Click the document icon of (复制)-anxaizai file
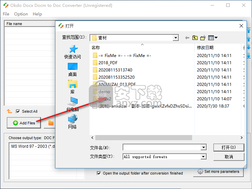The height and width of the screenshot is (189, 252). tap(95, 106)
